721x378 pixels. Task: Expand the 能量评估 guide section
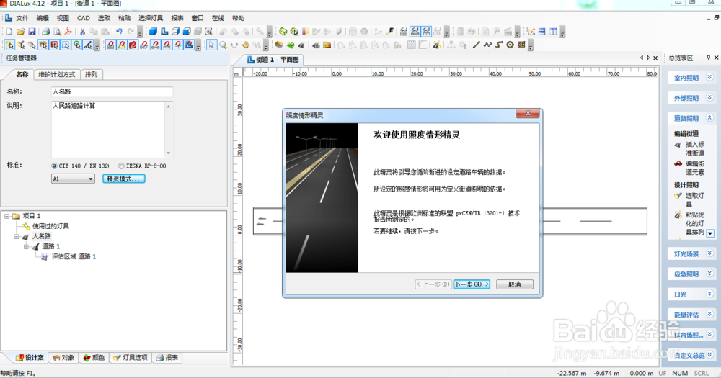pyautogui.click(x=709, y=314)
